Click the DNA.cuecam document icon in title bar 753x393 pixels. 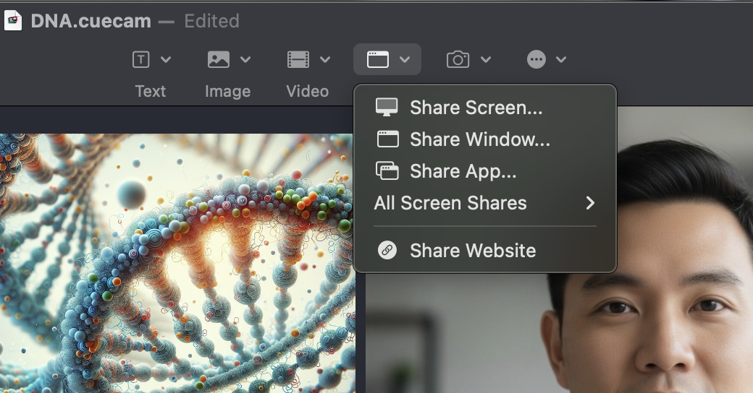[x=13, y=20]
